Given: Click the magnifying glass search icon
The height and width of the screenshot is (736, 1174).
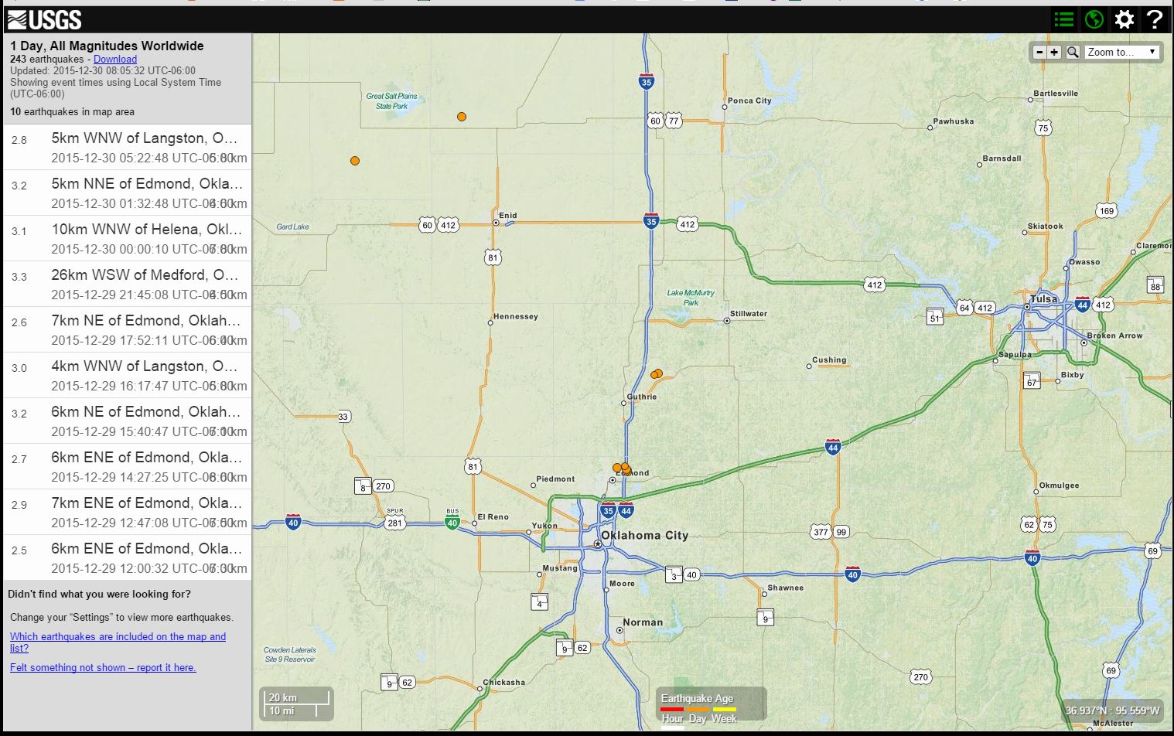Looking at the screenshot, I should pos(1073,52).
